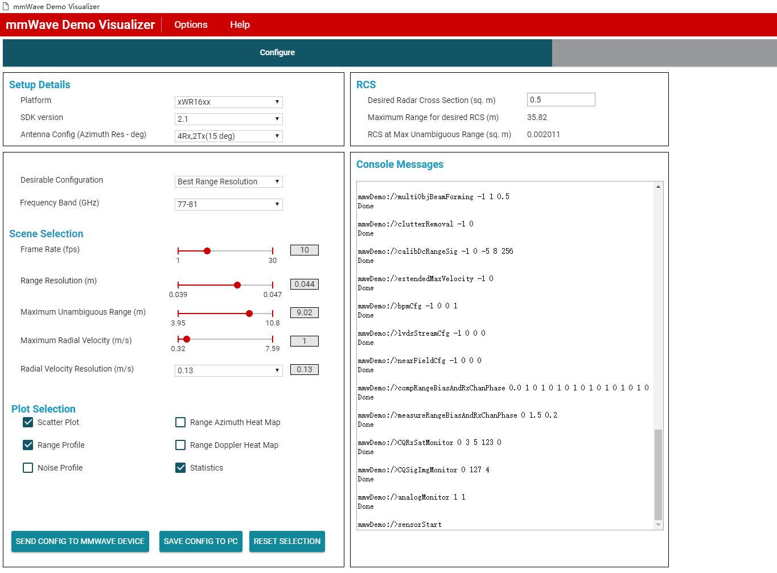Click the console scroll up arrow

(658, 187)
